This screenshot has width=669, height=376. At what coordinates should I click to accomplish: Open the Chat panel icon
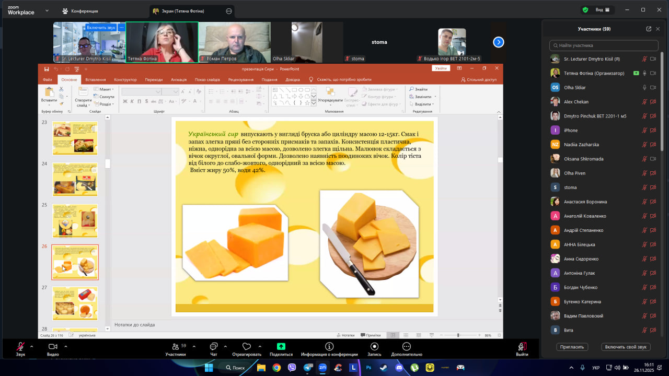[213, 347]
